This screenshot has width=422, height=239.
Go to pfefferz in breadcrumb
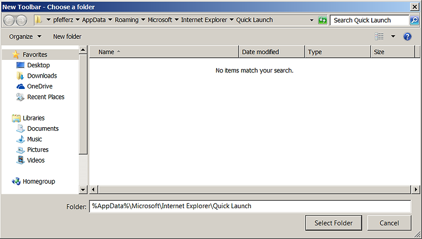[63, 20]
